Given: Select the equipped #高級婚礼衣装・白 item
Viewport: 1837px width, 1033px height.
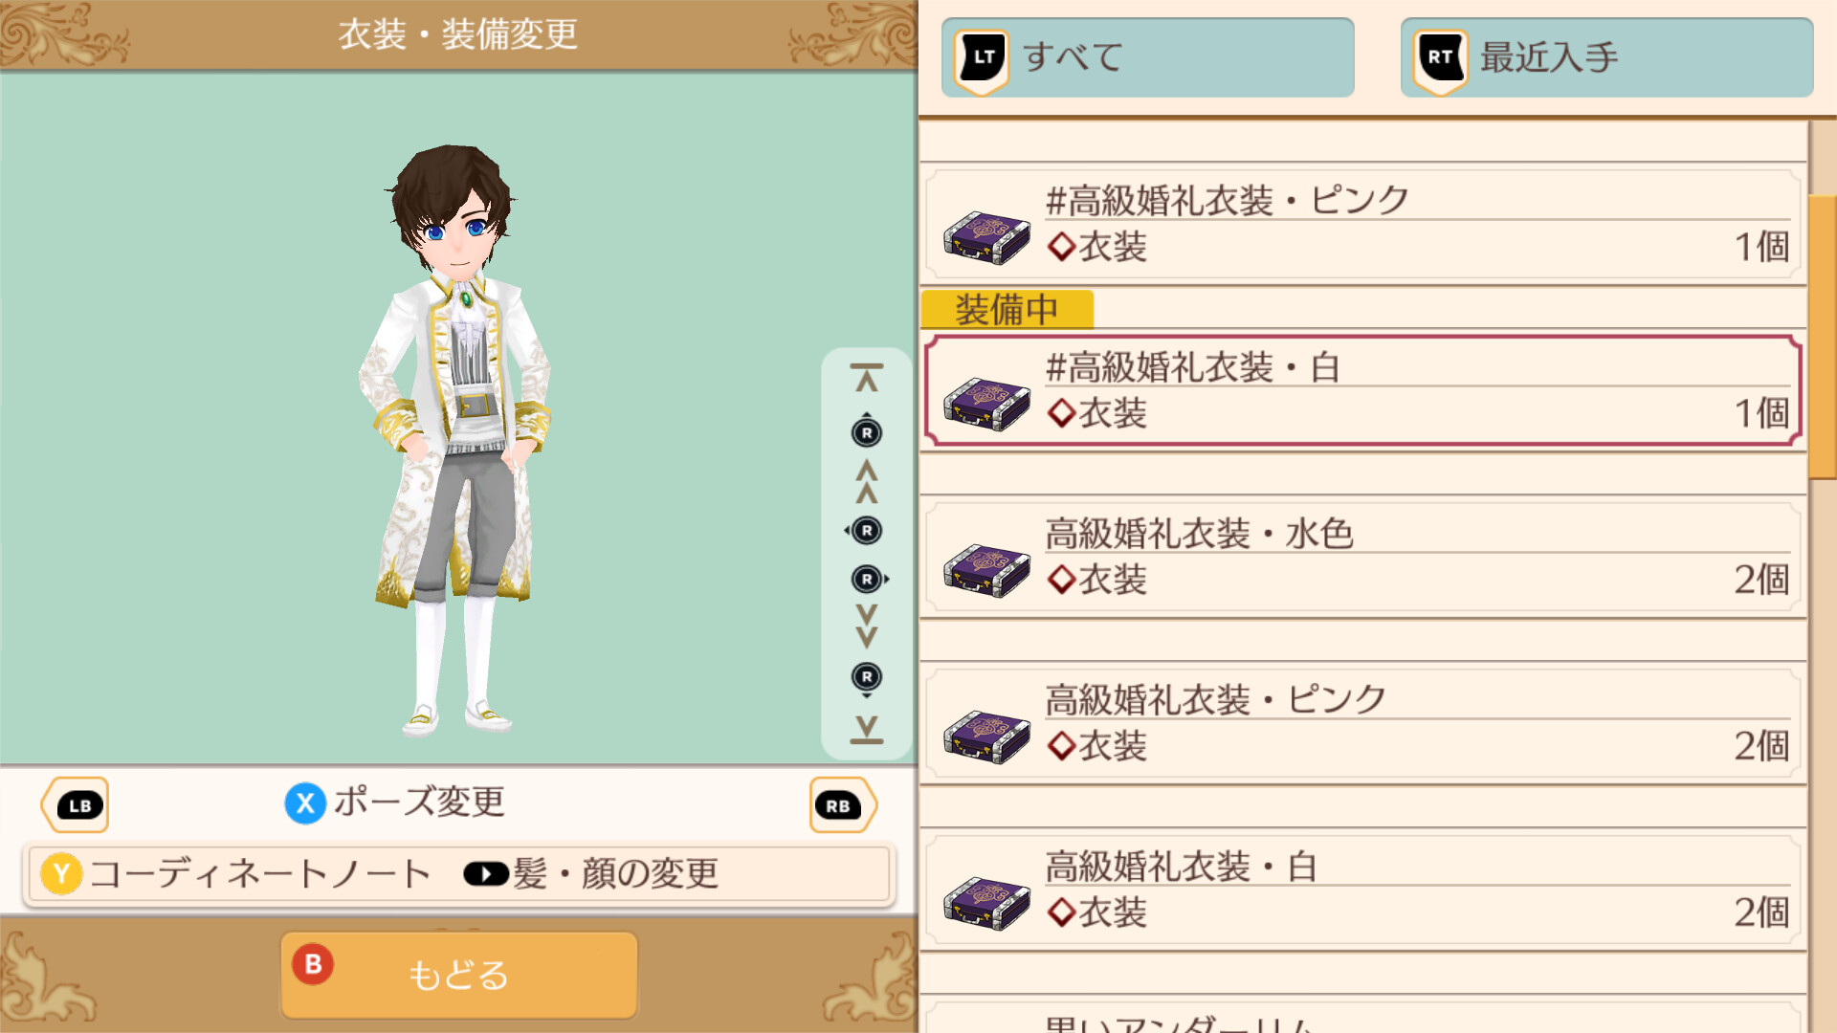Looking at the screenshot, I should tap(1363, 391).
